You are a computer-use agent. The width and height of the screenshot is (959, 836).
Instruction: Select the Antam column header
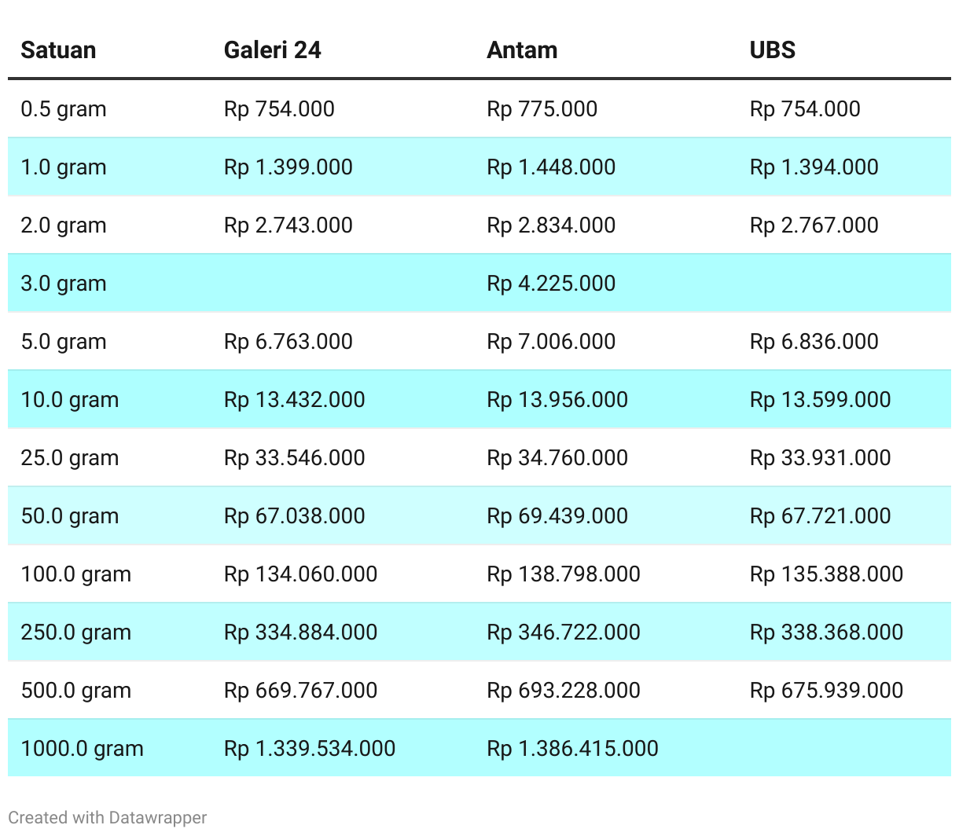522,50
